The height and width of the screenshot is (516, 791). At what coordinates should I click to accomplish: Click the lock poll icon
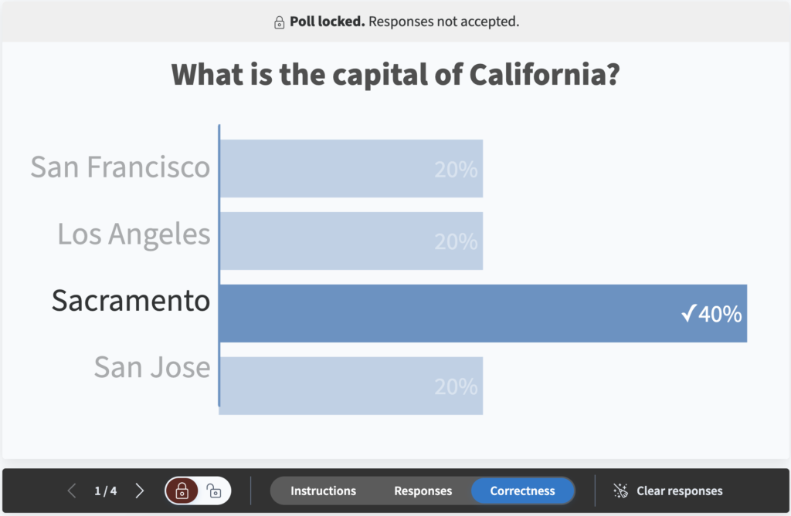tap(182, 491)
